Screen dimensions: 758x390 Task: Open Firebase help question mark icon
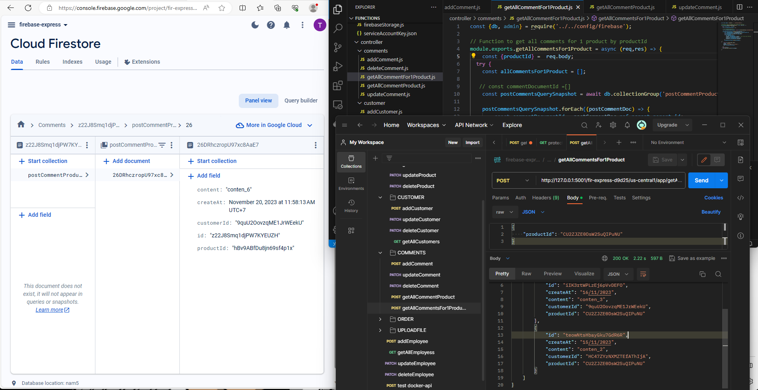click(x=271, y=25)
